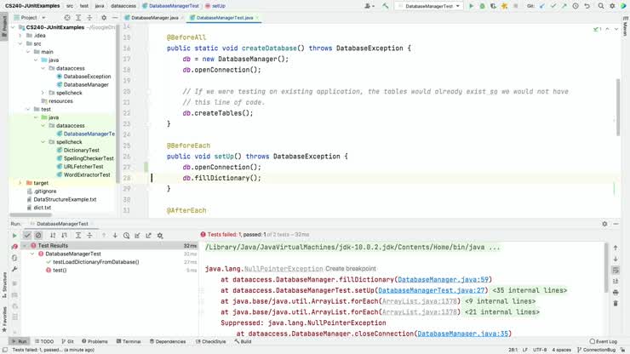This screenshot has height=354, width=630.
Task: Open the Problems tool window tab
Action: (x=94, y=341)
